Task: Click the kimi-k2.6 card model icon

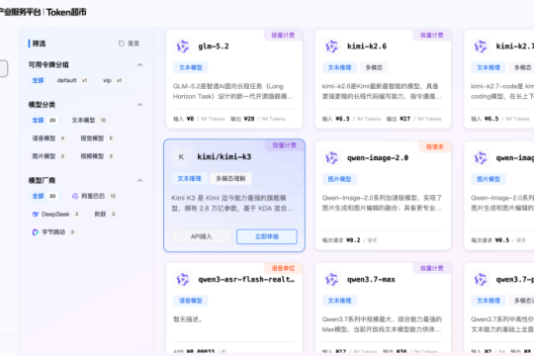Action: [x=331, y=46]
